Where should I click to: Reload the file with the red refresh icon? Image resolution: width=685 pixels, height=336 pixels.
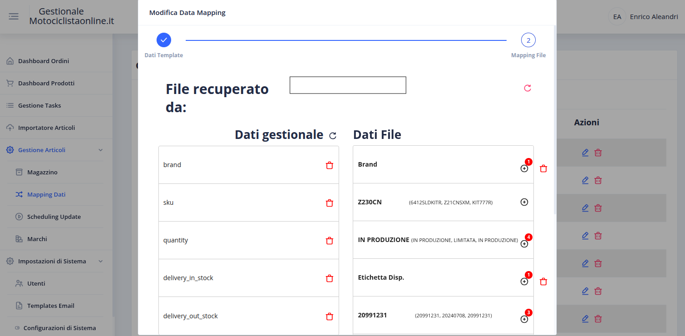pyautogui.click(x=528, y=89)
